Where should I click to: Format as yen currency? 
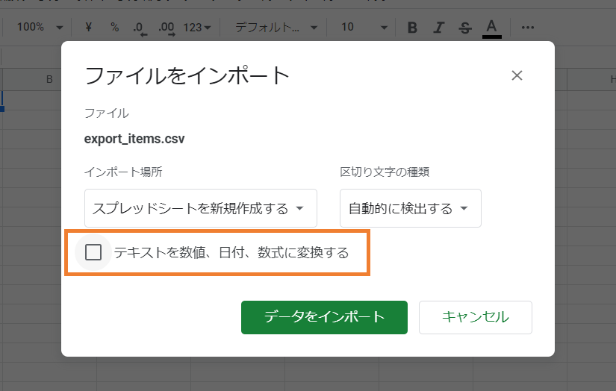pos(89,27)
